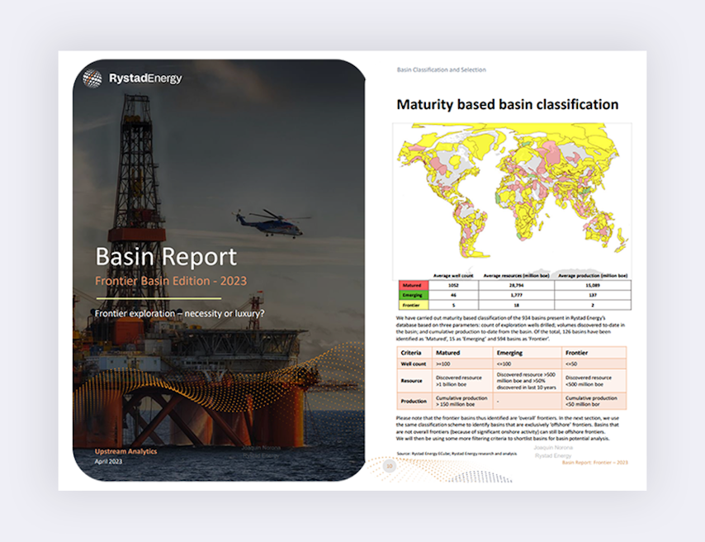This screenshot has height=542, width=705.
Task: Click the red 'Matured' legend cell
Action: click(x=414, y=285)
